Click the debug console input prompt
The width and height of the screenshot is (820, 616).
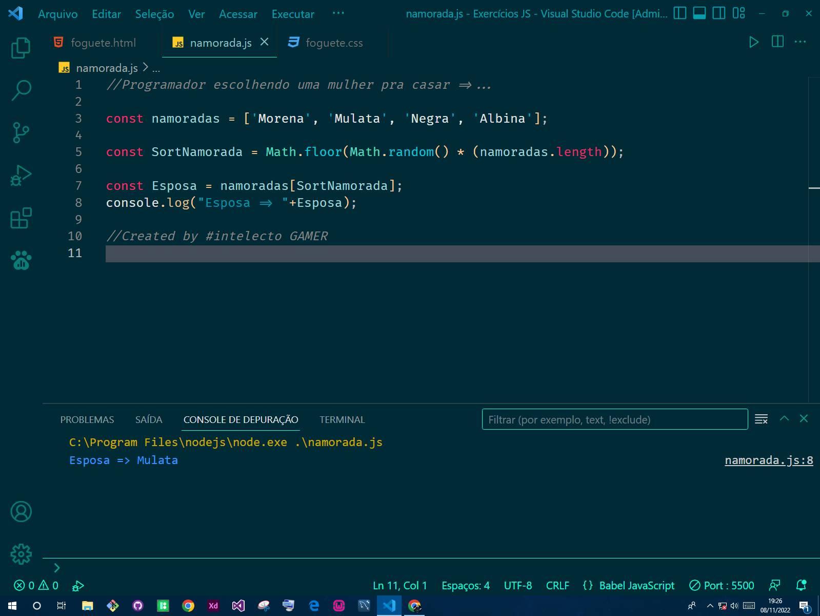(x=431, y=567)
